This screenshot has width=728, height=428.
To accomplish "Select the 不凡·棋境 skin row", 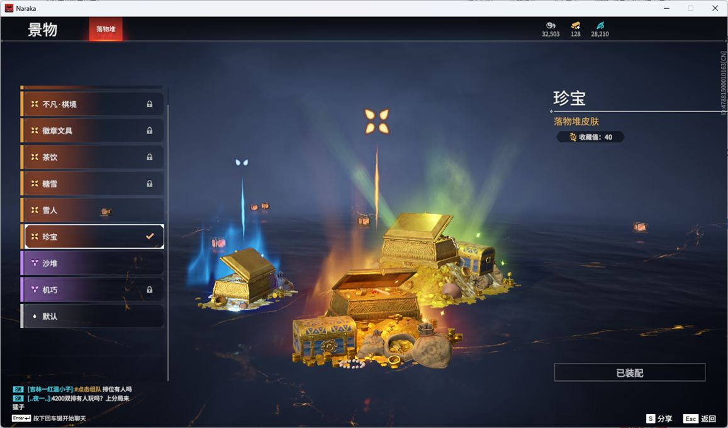I will [92, 104].
